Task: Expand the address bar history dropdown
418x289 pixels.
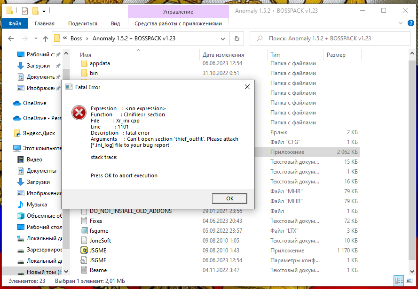Action: [x=223, y=39]
